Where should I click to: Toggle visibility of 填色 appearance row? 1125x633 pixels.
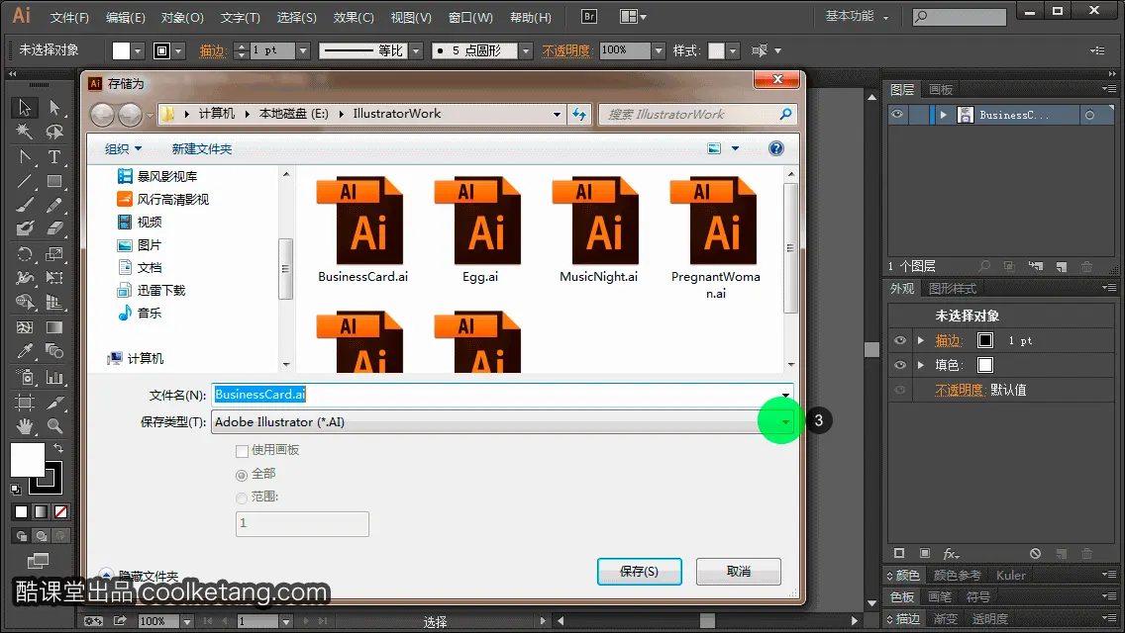coord(900,365)
